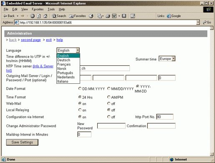The height and width of the screenshot is (163, 215).
Task: Click the Internet zone globe in status bar
Action: (x=172, y=159)
